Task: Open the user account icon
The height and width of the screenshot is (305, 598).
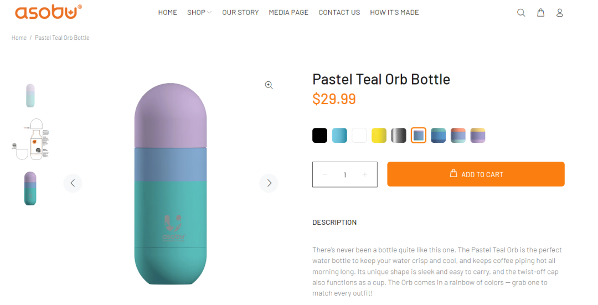Action: coord(559,13)
